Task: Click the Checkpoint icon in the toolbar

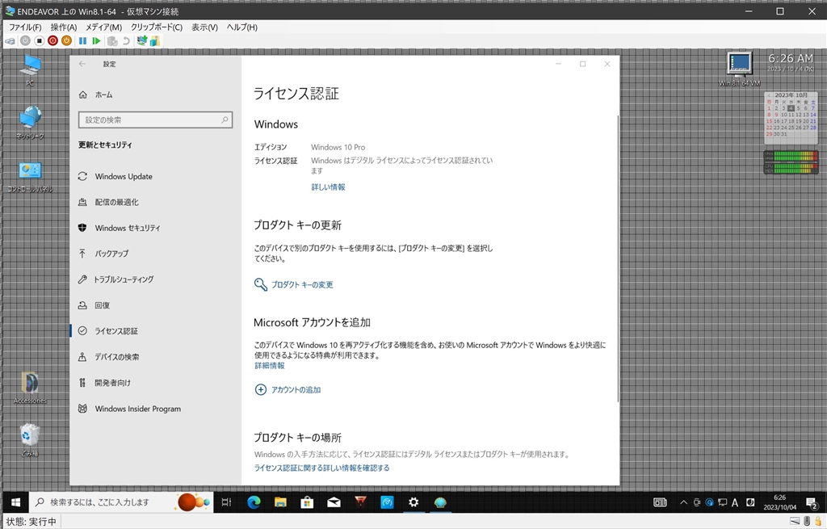Action: point(112,40)
